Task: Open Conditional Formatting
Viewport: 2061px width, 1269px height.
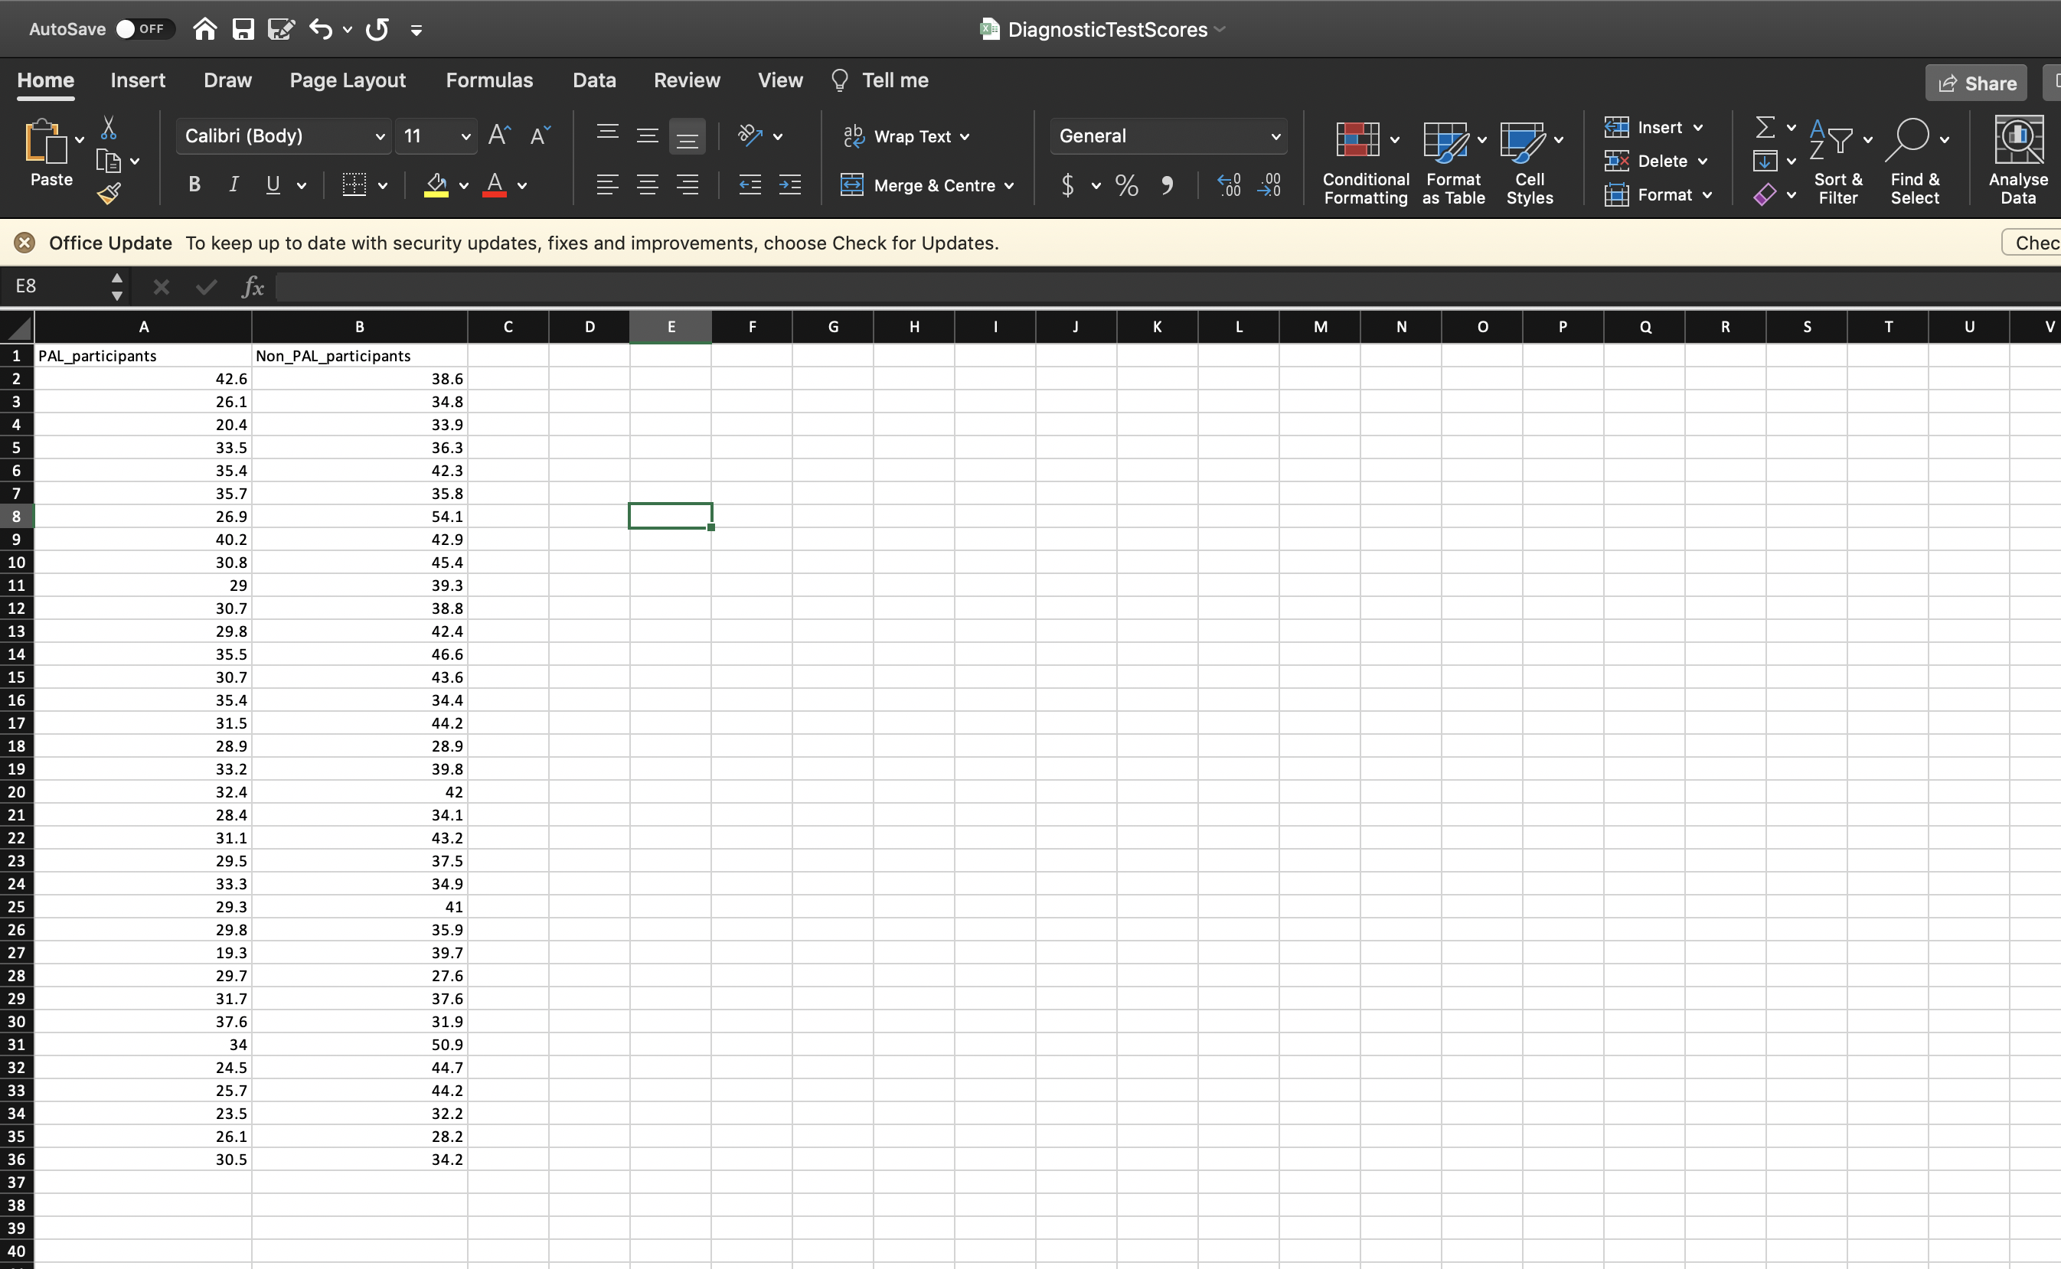Action: pos(1357,139)
